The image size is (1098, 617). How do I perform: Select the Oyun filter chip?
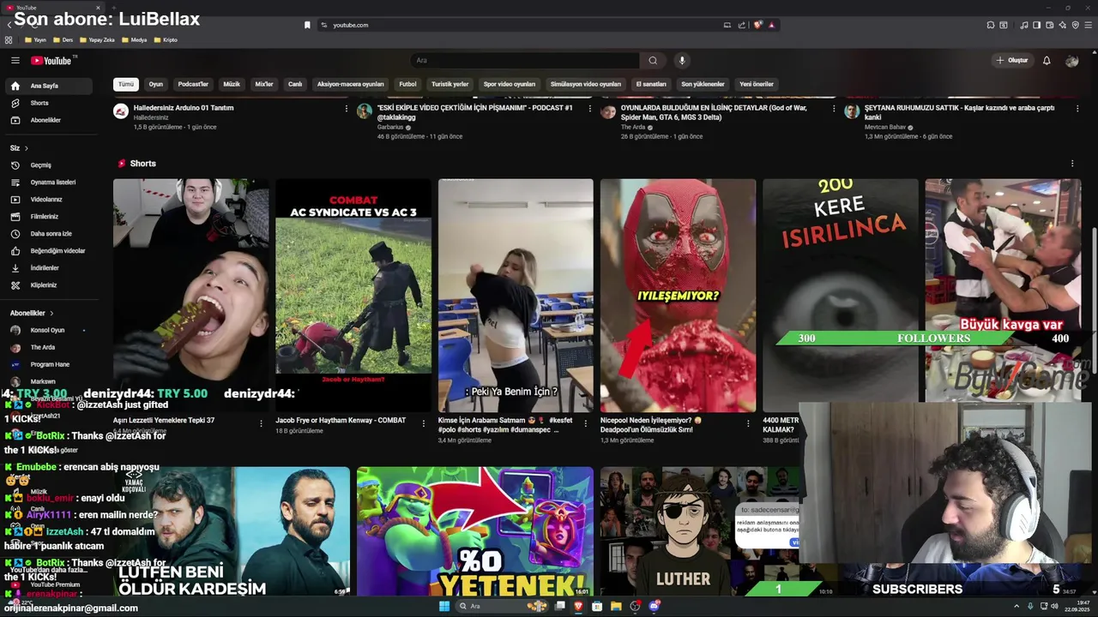point(156,84)
